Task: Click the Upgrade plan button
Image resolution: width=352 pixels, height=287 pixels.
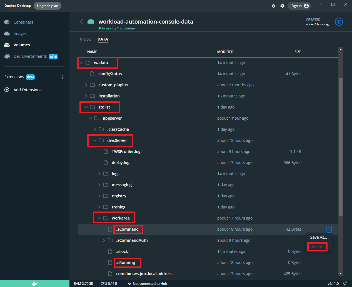Action: click(48, 6)
